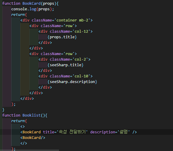173x151 pixels.
Task: Click the {seeSharp.title} expression
Action: pyautogui.click(x=65, y=65)
